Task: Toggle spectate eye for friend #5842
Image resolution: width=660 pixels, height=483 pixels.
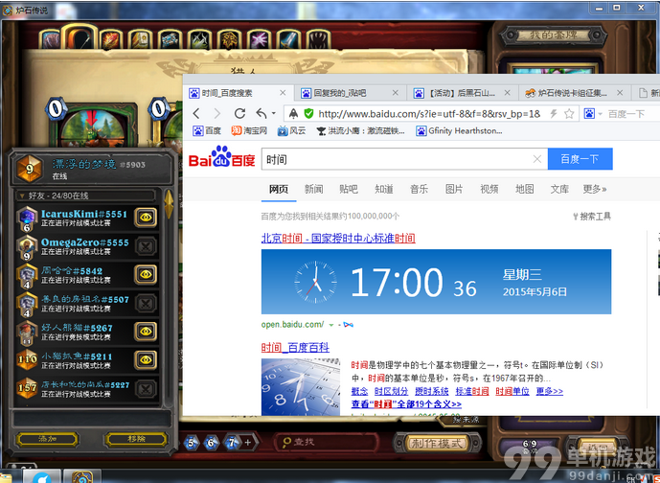Action: pyautogui.click(x=146, y=274)
